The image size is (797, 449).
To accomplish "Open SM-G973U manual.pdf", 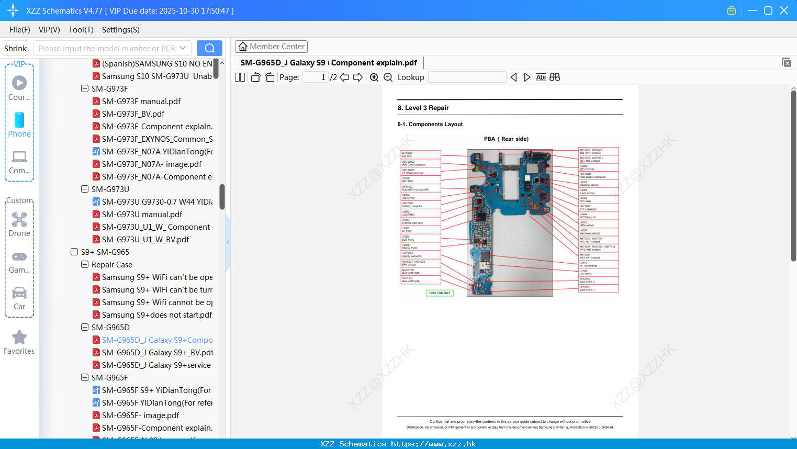I will (142, 214).
